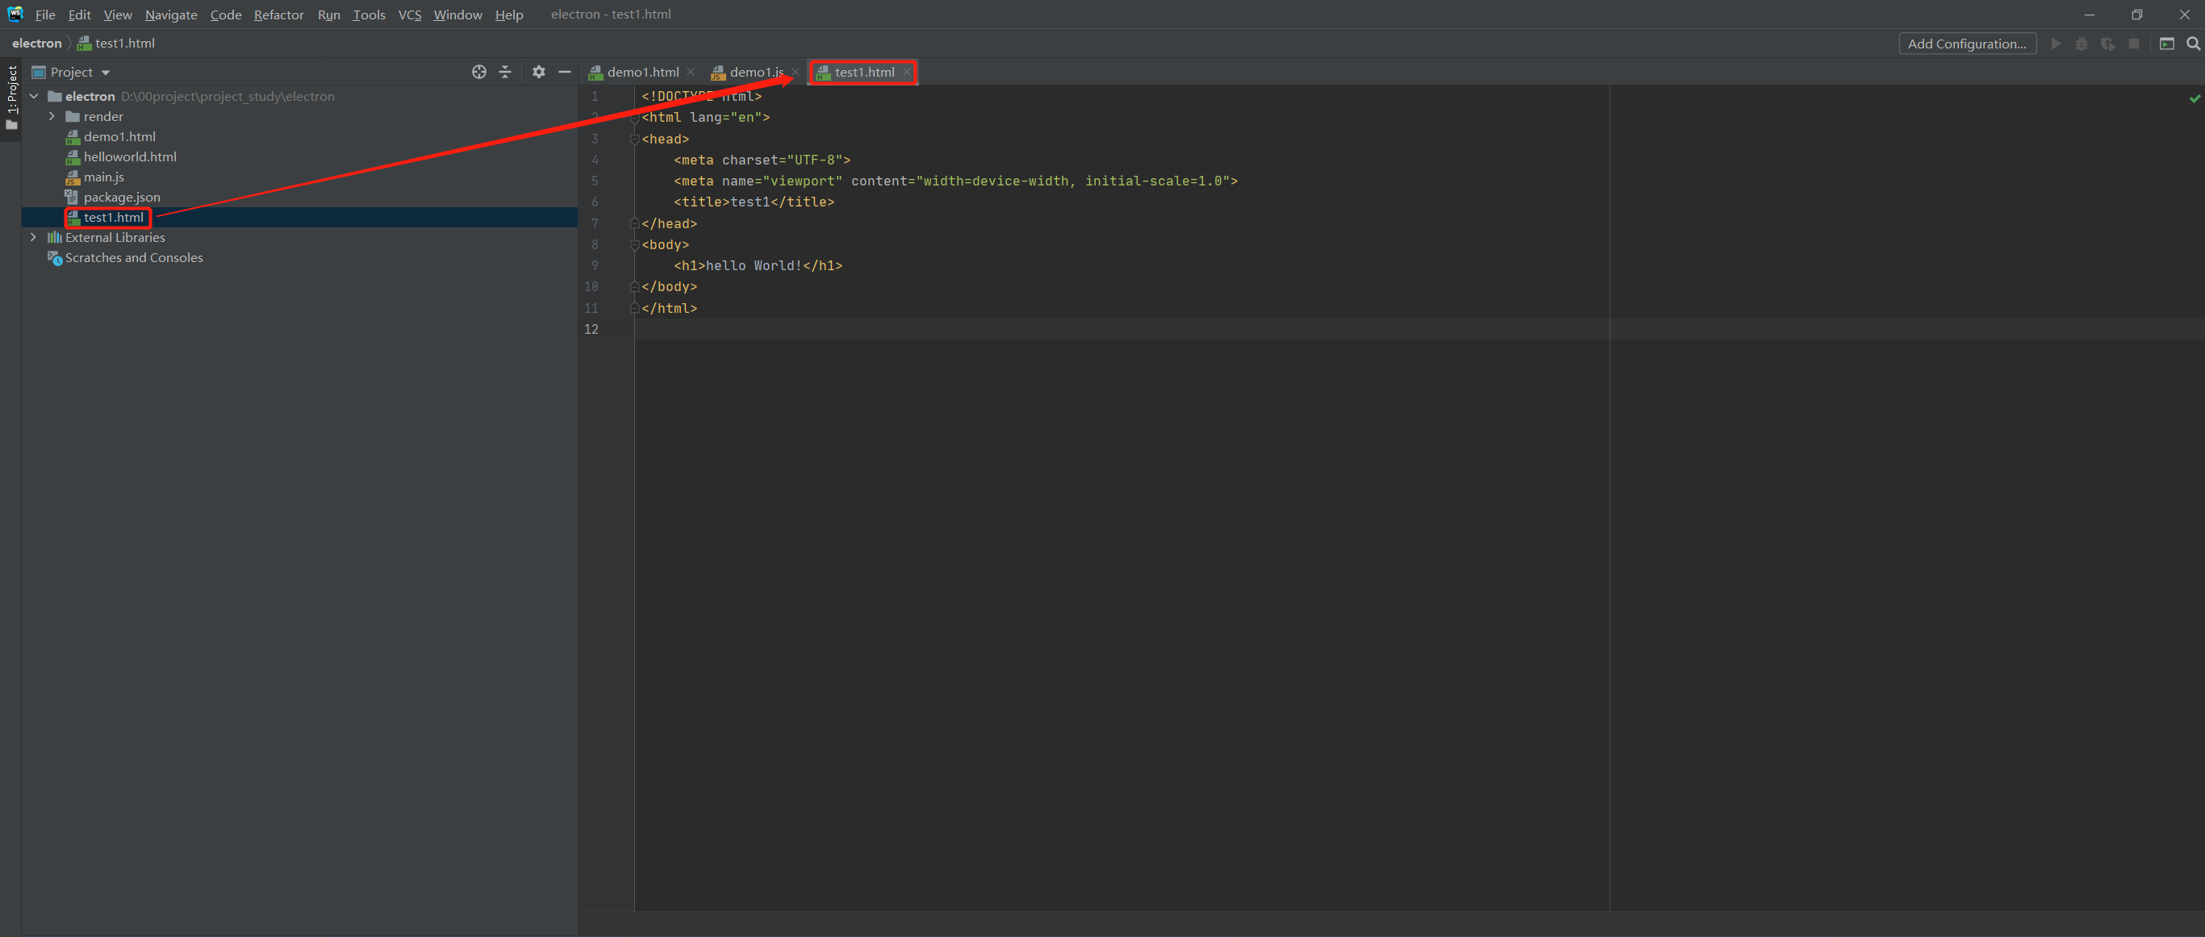Select package.json in project tree

pos(122,197)
